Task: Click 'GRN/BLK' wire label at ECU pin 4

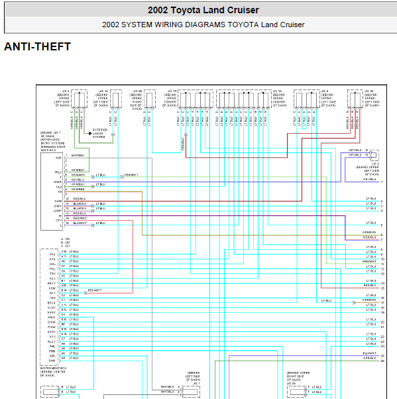Action: pyautogui.click(x=78, y=170)
